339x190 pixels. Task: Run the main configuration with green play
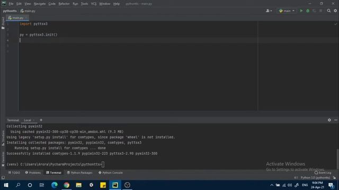(301, 11)
